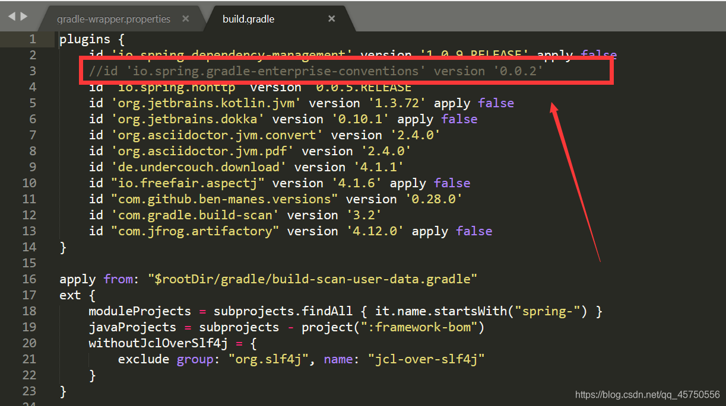Click "io.freefair.aspectj" plugin id

click(x=188, y=183)
